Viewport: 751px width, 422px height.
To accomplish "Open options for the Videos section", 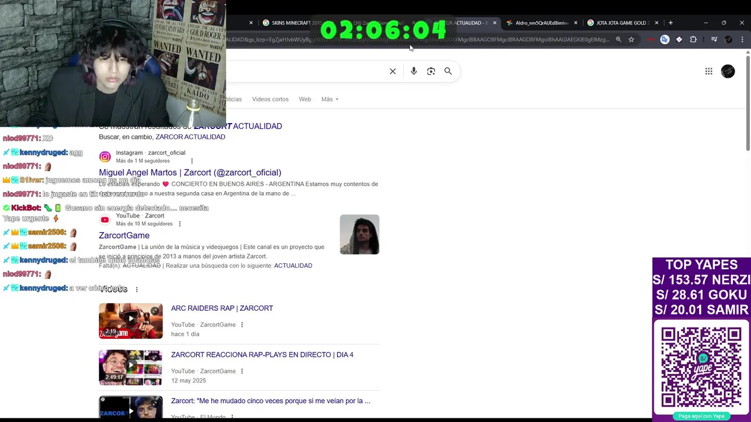I will (x=137, y=290).
